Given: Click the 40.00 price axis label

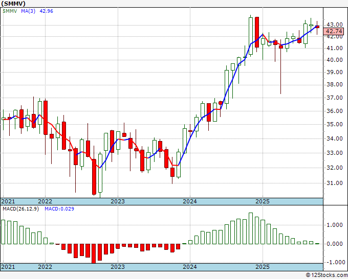Looking at the screenshot, I should 335,60.
